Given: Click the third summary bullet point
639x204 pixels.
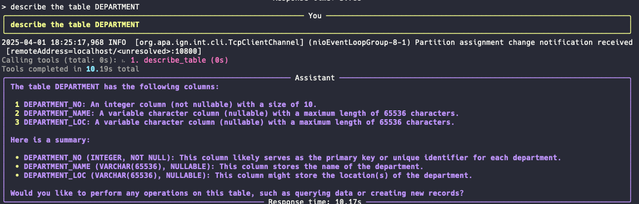Looking at the screenshot, I should pyautogui.click(x=17, y=175).
